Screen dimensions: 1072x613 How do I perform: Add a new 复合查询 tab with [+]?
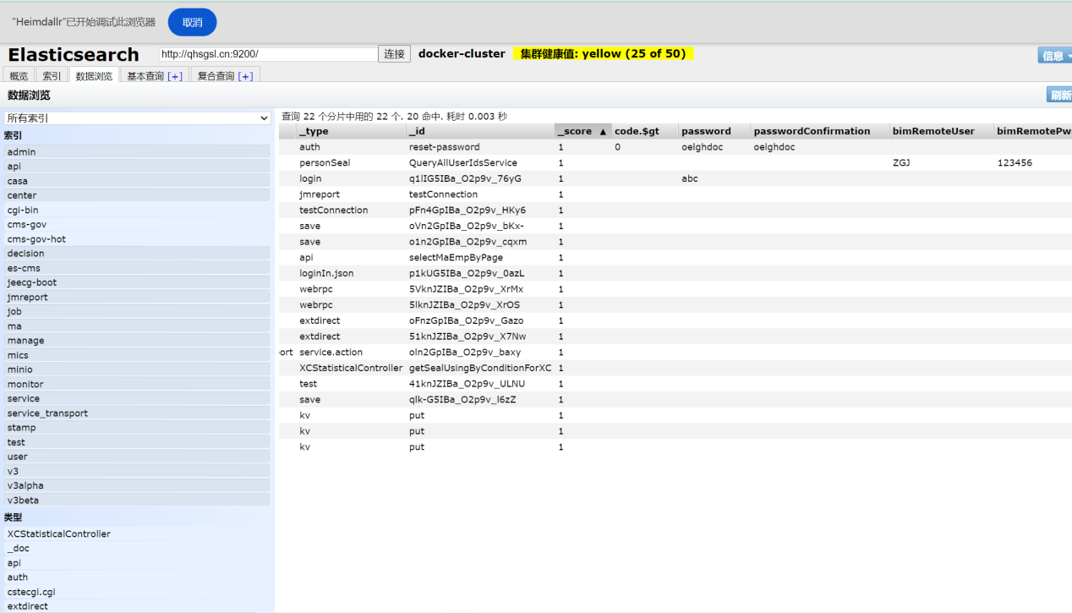click(x=245, y=76)
